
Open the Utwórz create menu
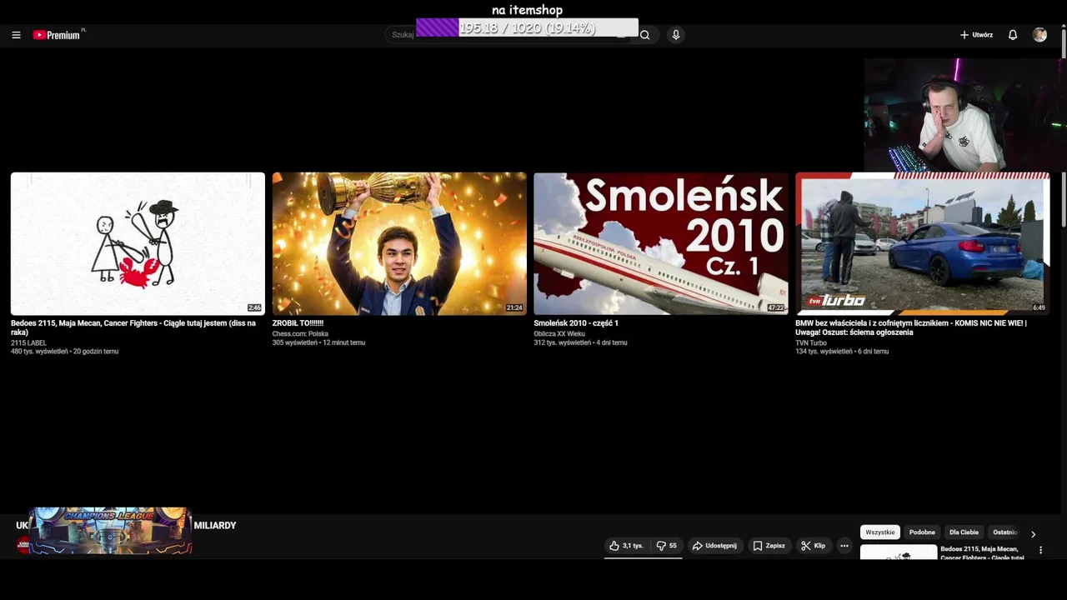(x=976, y=35)
